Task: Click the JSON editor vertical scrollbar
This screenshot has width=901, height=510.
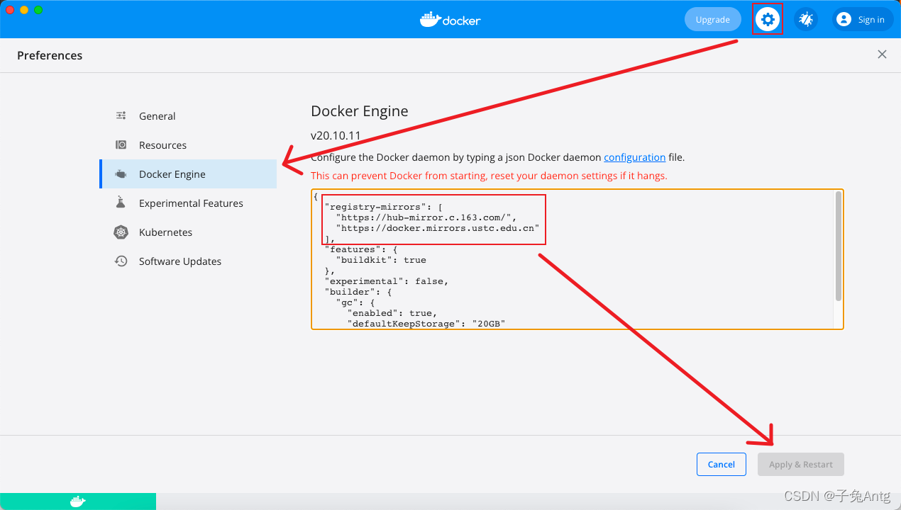Action: click(839, 246)
